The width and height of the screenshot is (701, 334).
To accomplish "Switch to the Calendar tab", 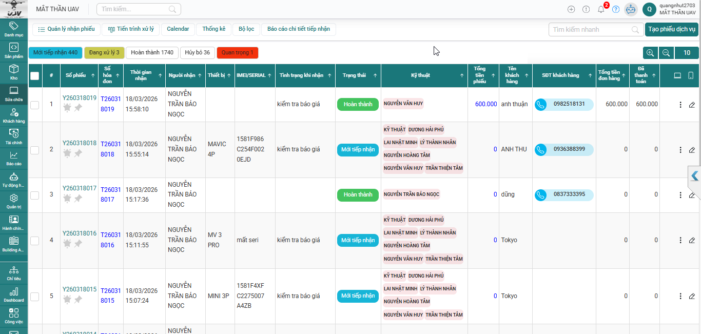I will (x=178, y=29).
